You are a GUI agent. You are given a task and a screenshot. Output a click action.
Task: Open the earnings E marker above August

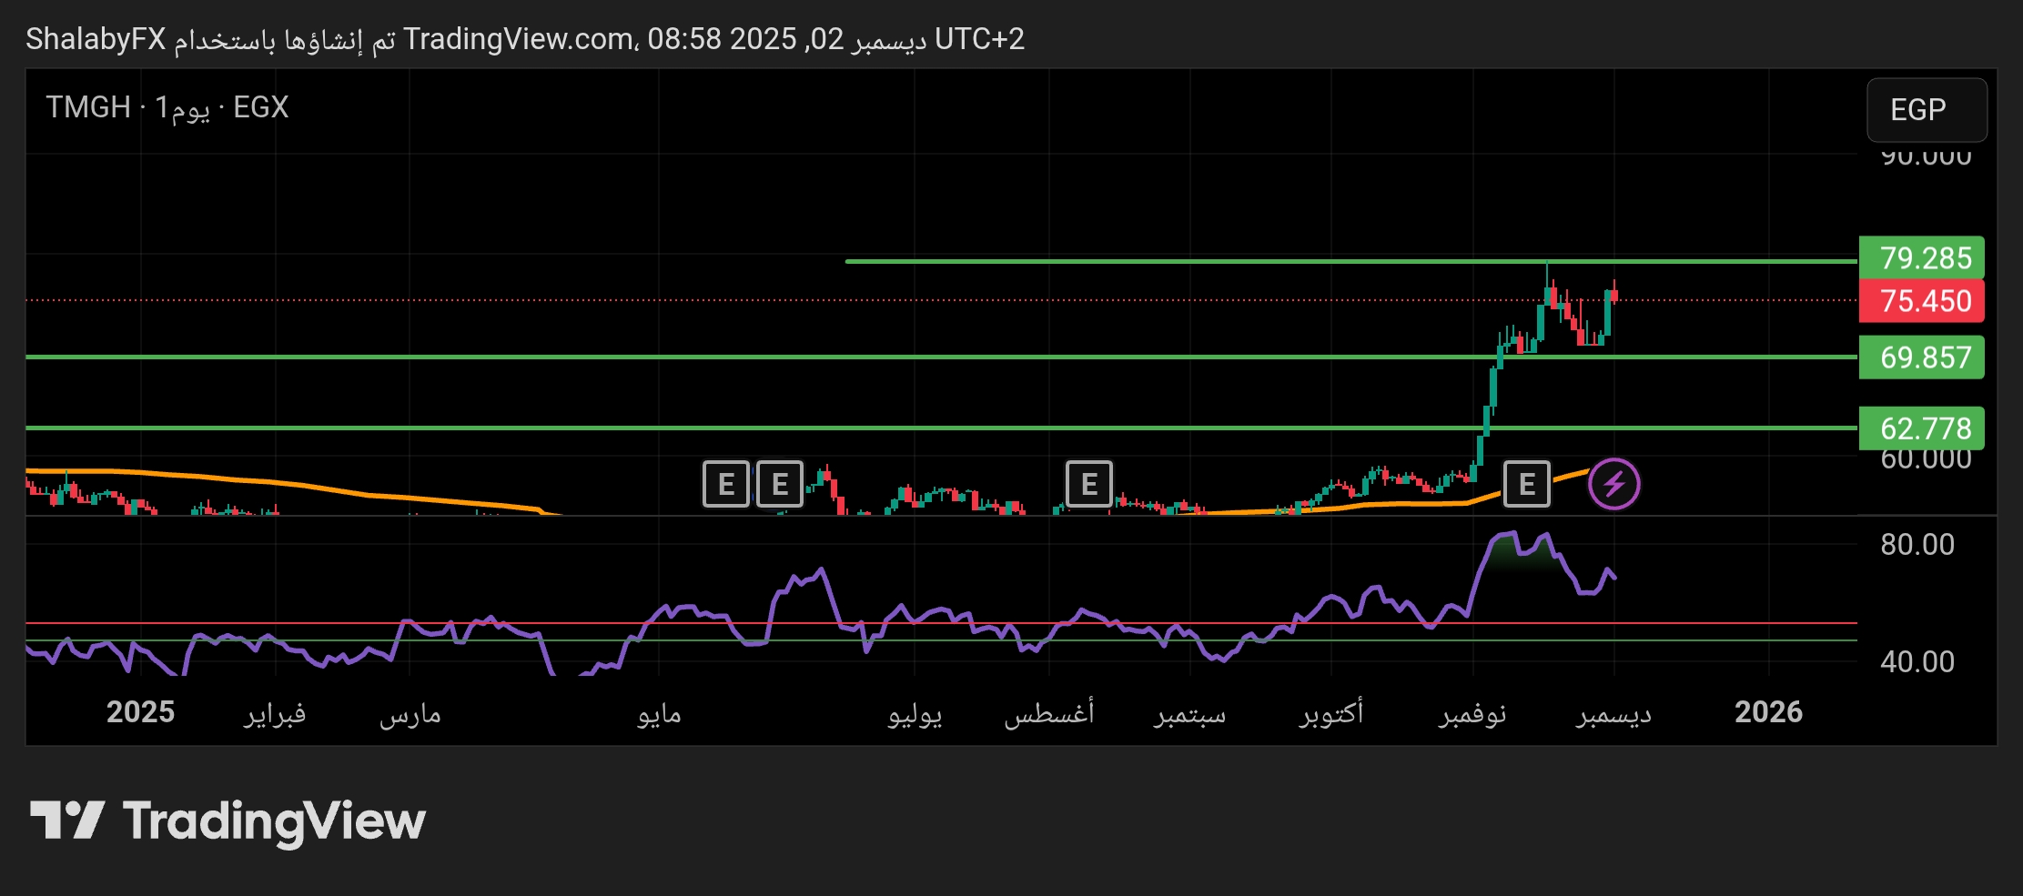pos(1088,484)
